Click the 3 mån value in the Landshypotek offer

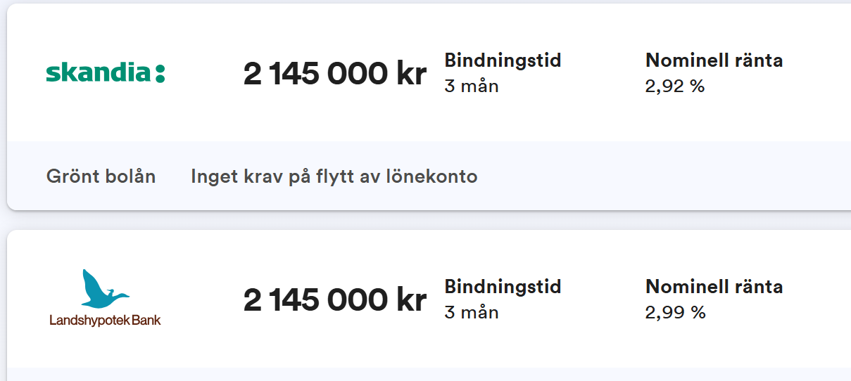pos(471,313)
